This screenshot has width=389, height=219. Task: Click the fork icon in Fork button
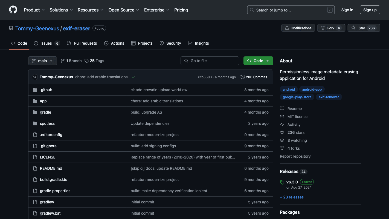[x=323, y=28]
